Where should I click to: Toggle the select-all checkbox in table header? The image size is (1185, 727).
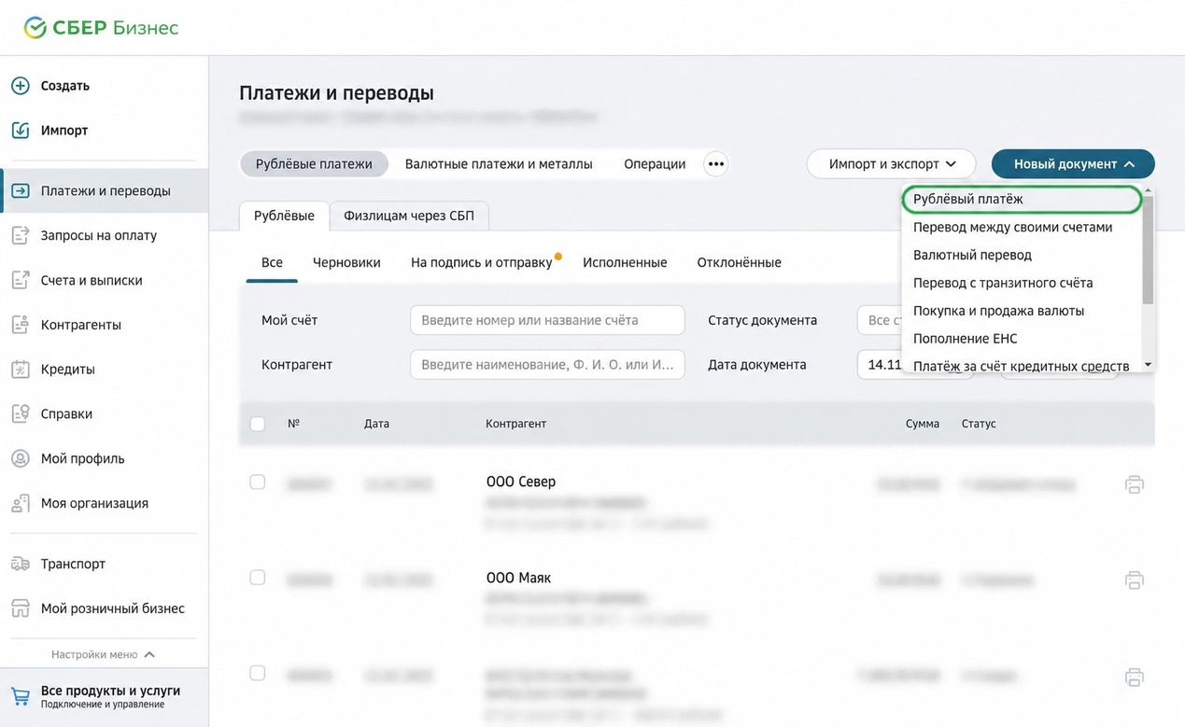(258, 424)
